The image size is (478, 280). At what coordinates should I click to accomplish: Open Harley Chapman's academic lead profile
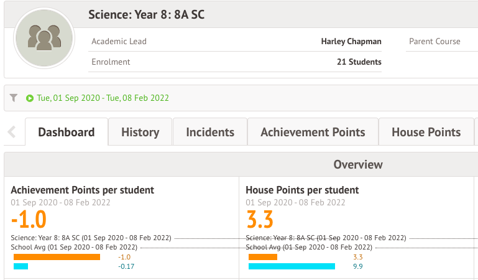point(351,42)
